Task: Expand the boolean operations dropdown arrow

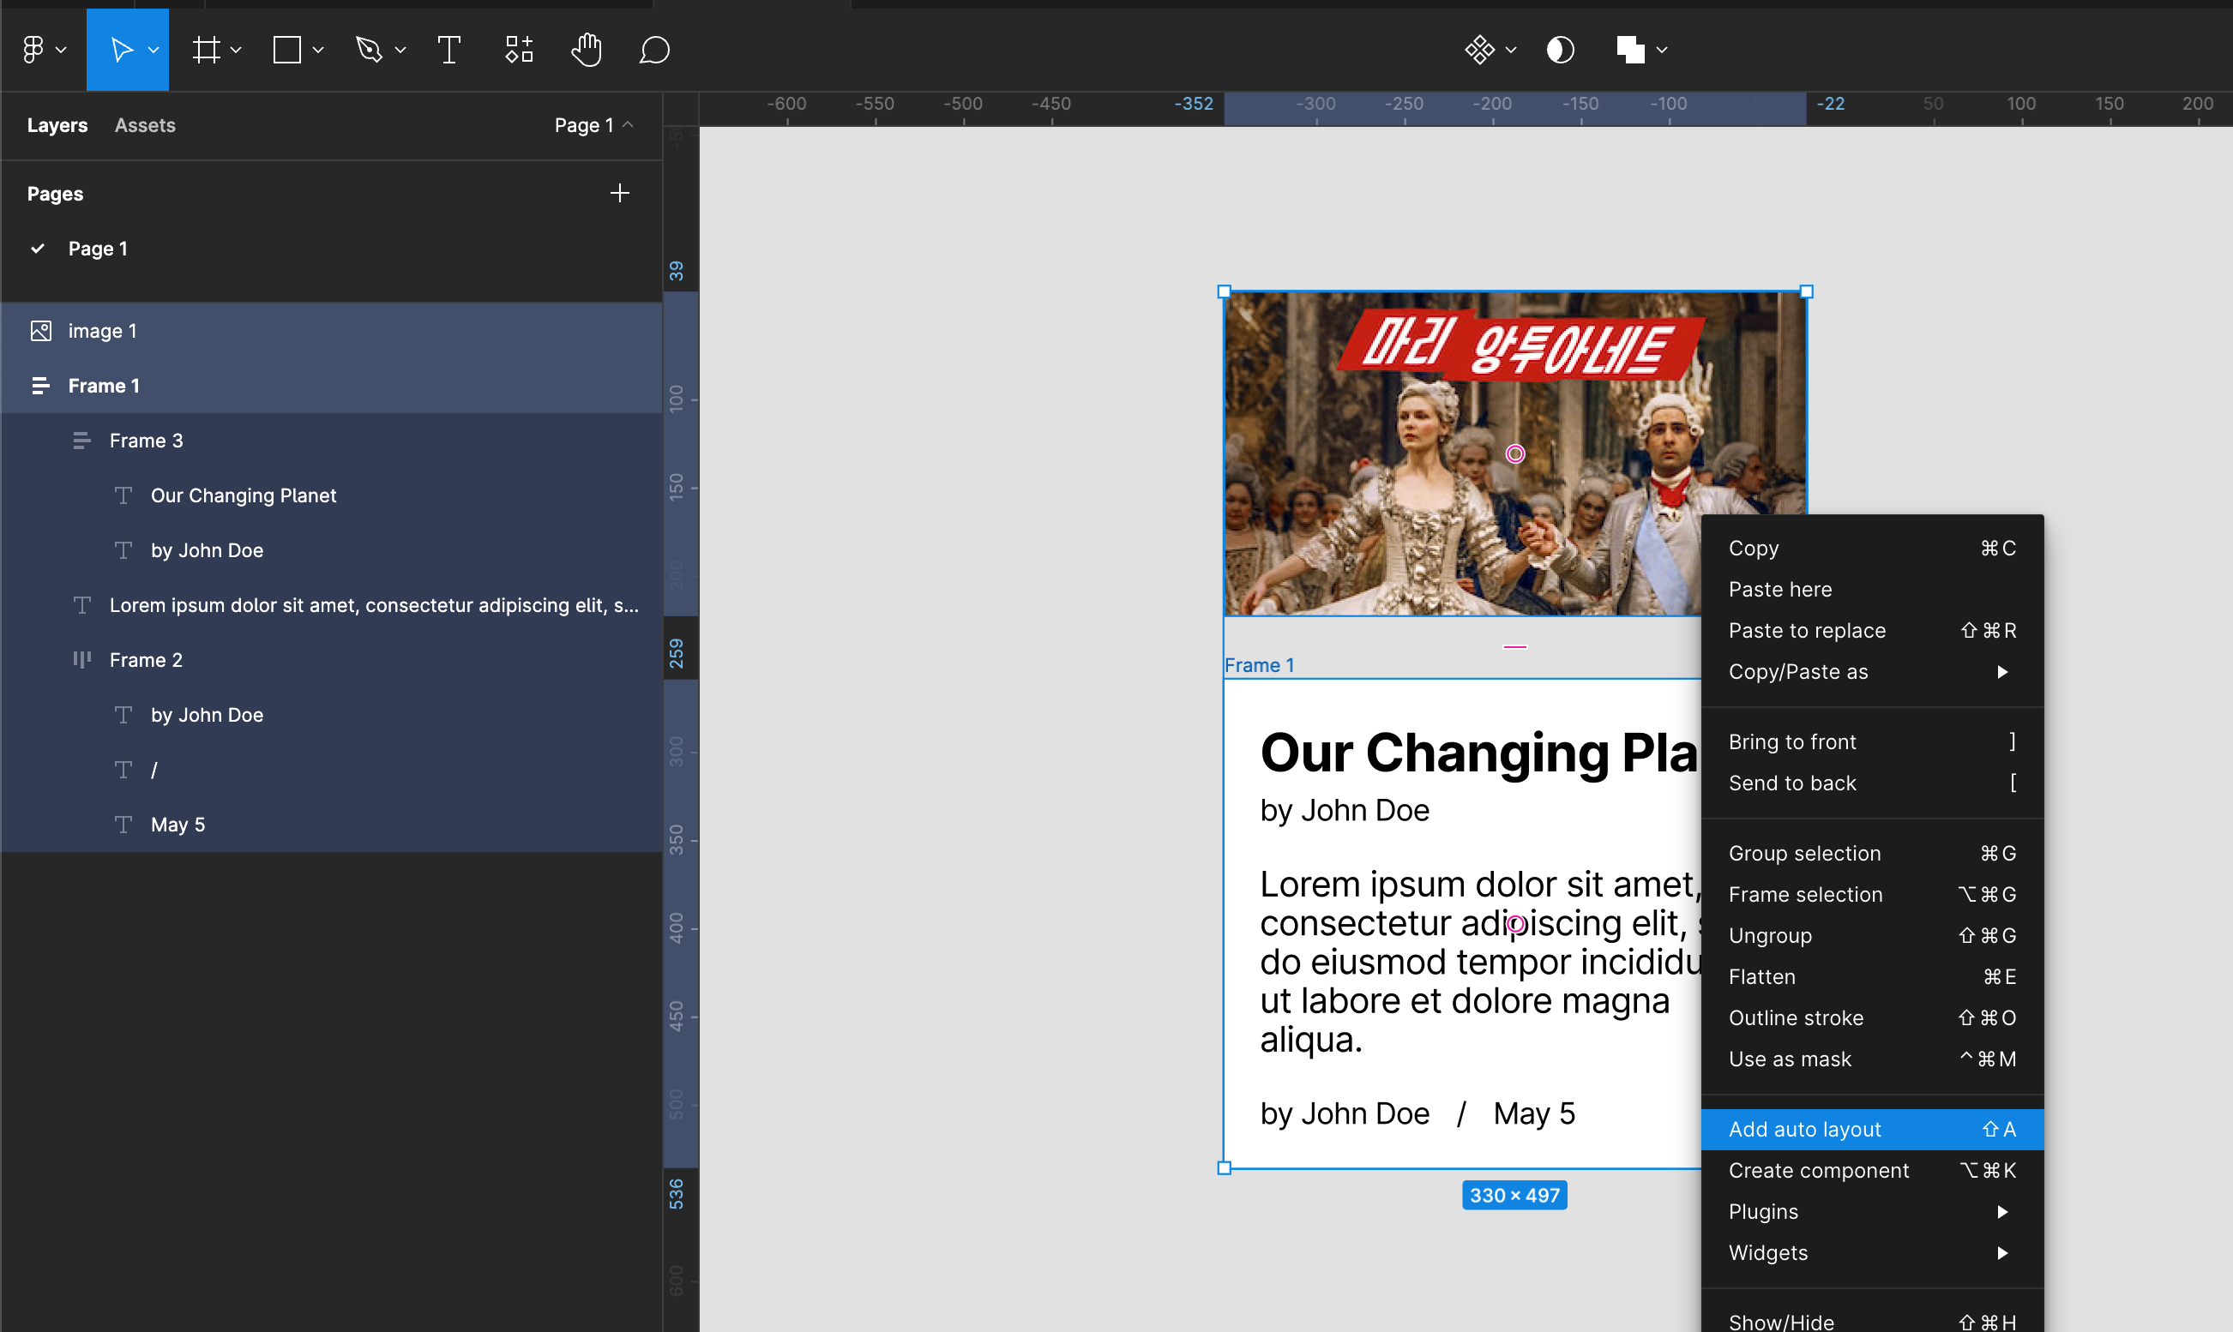Action: click(x=1662, y=51)
